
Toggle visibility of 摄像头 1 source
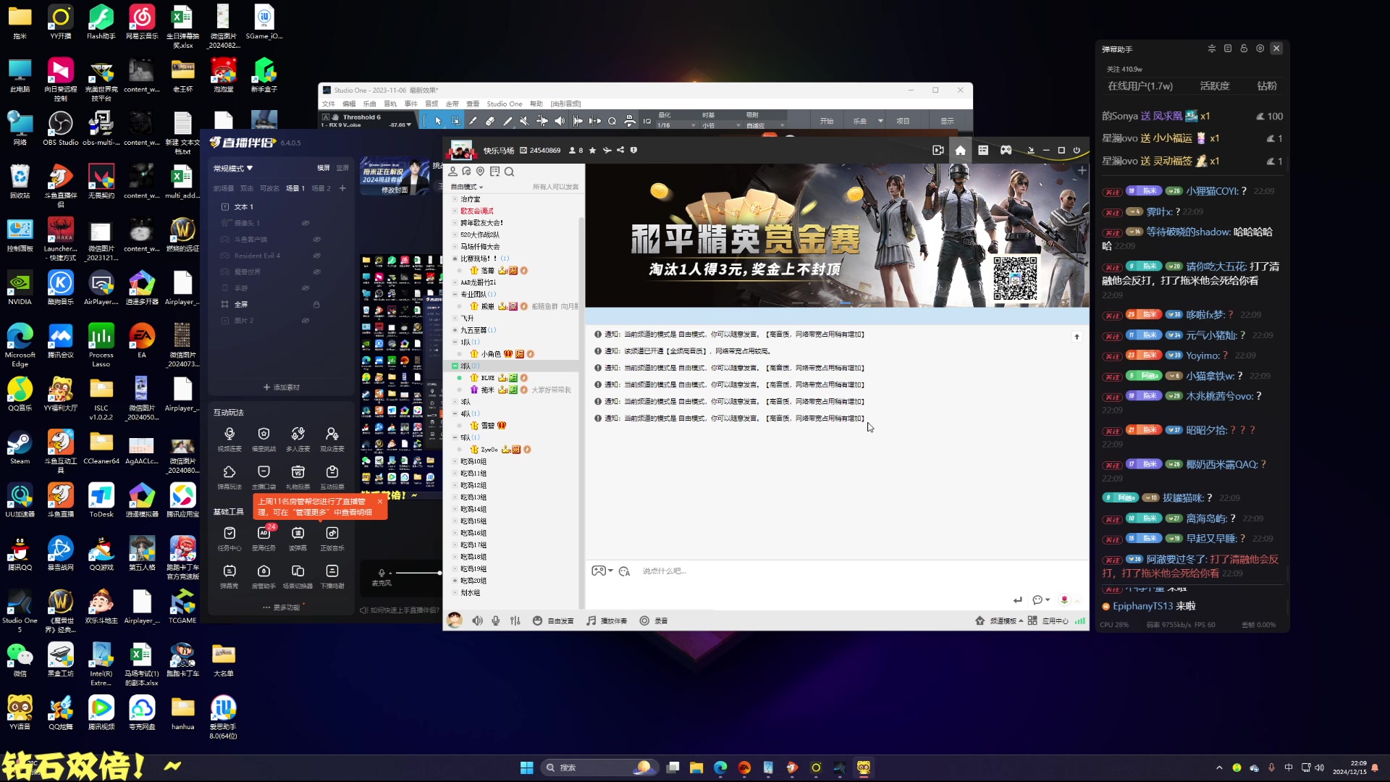pyautogui.click(x=306, y=223)
